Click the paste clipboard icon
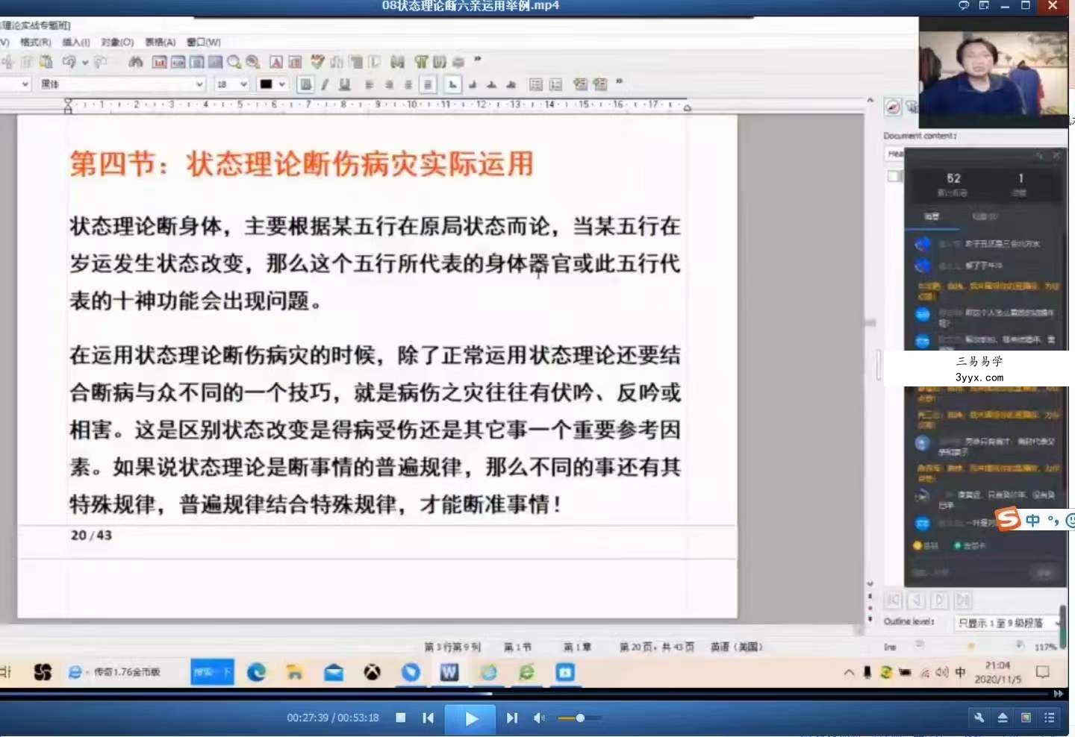The height and width of the screenshot is (737, 1075). click(46, 62)
